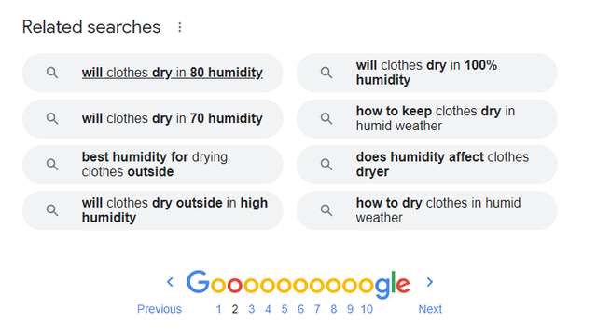Go to the Previous results page
597x336 pixels.
coord(160,309)
